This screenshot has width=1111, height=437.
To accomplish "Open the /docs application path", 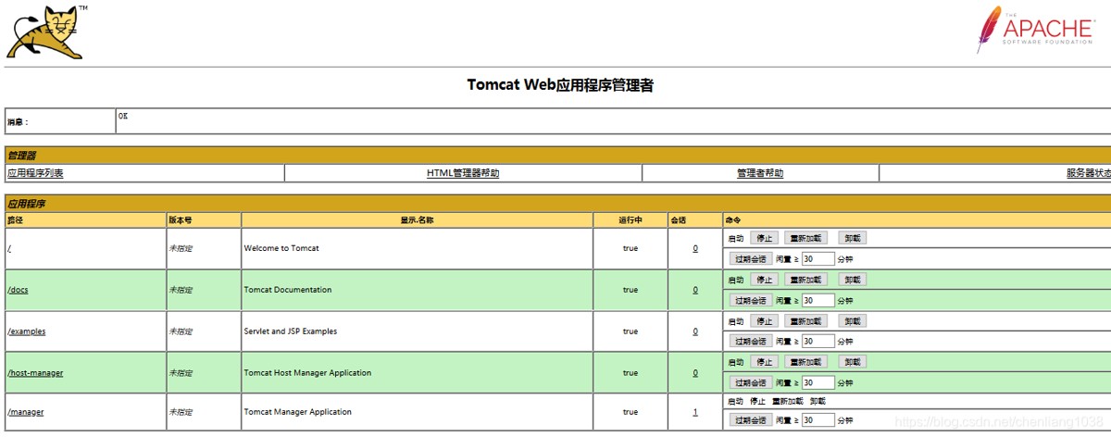I will pyautogui.click(x=18, y=290).
